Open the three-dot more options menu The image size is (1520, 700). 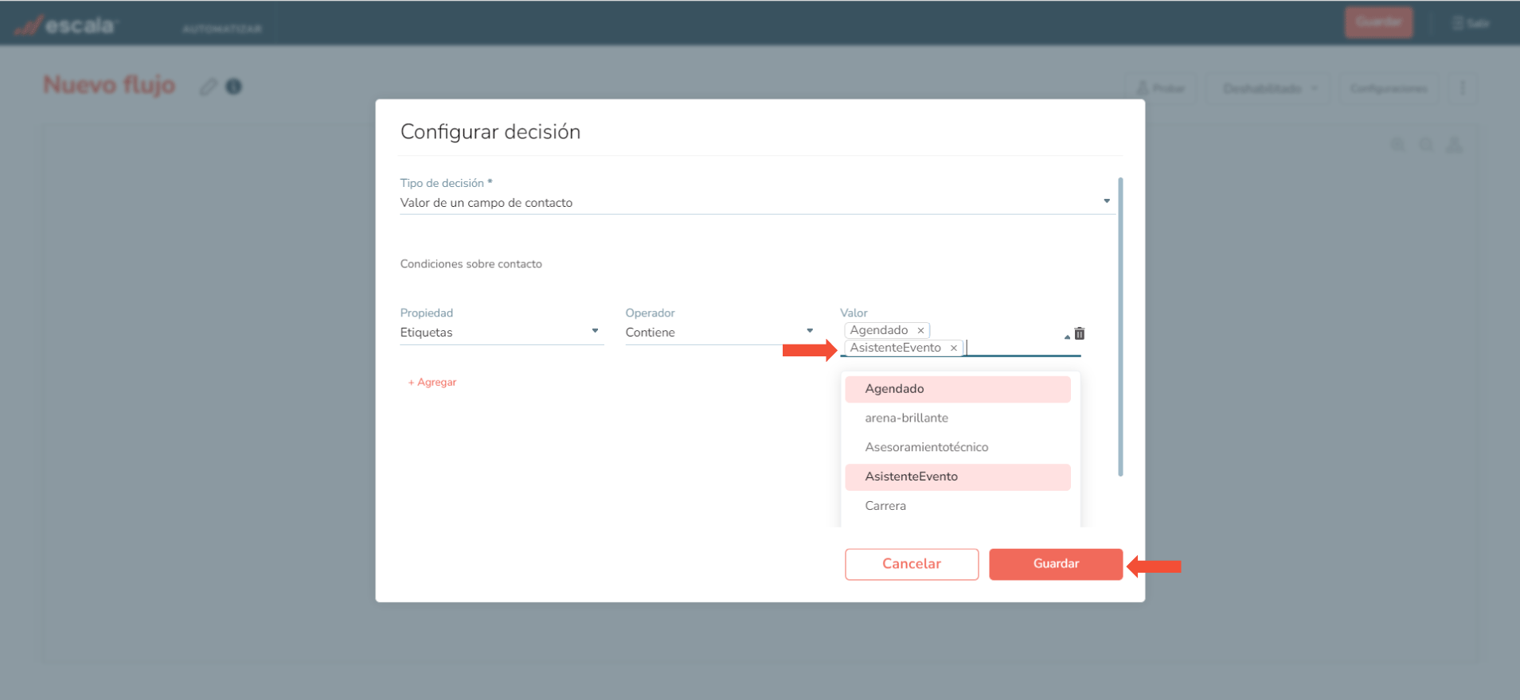(1462, 87)
